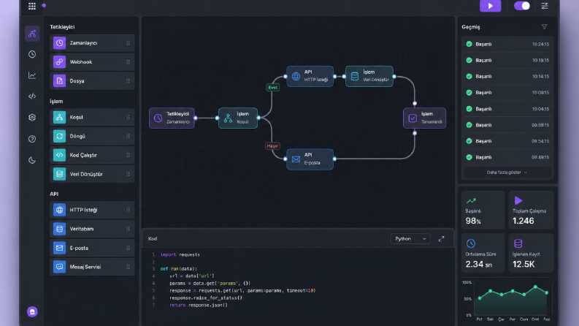579x326 pixels.
Task: Click the import requests code line
Action: 180,254
